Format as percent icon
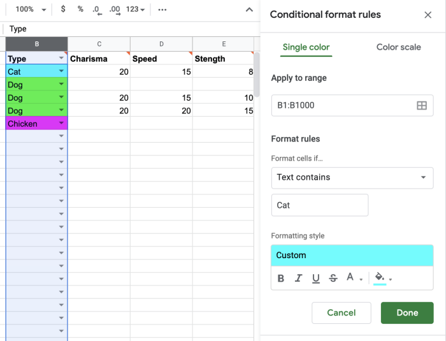The height and width of the screenshot is (341, 446). (80, 9)
